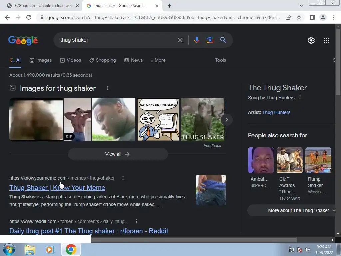This screenshot has width=341, height=256.
Task: Open a new browser tab
Action: tap(170, 6)
